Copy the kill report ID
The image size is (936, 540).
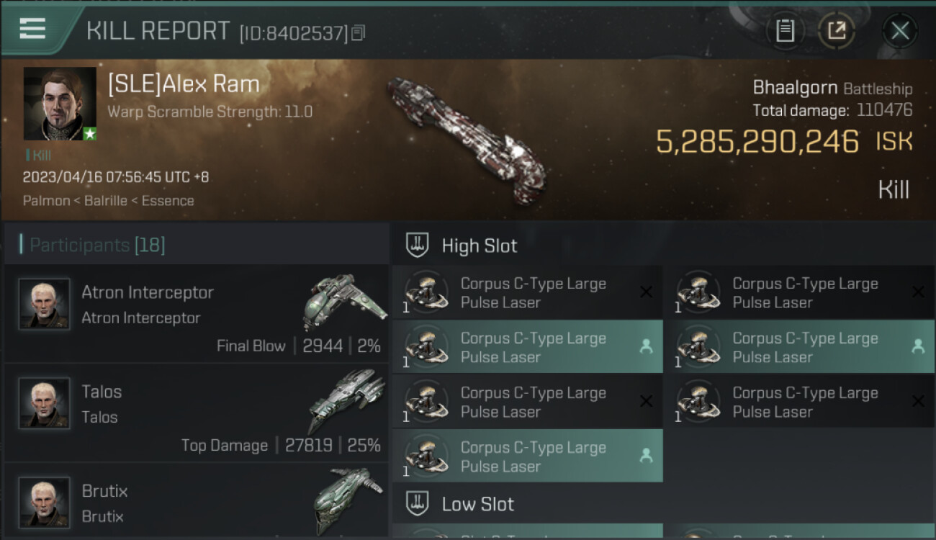(359, 32)
